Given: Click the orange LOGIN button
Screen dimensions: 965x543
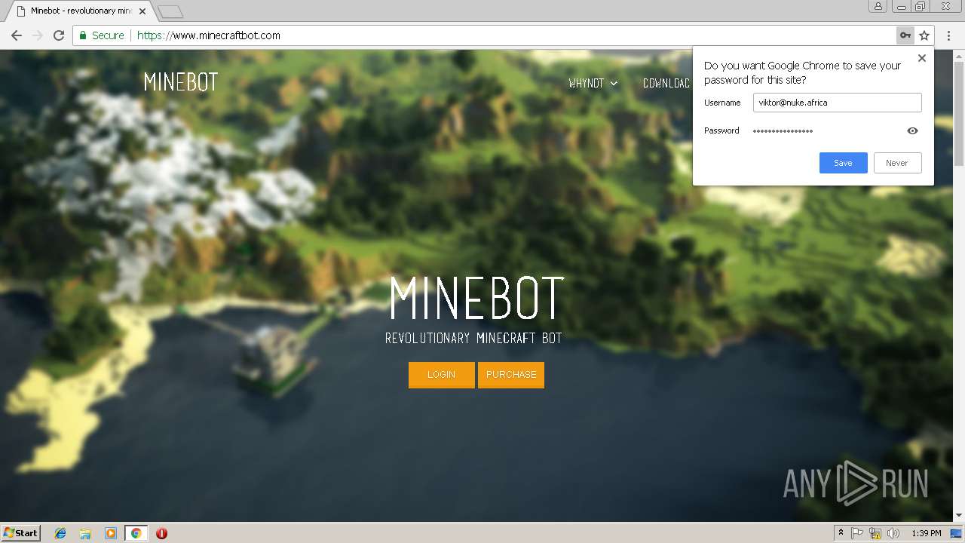Looking at the screenshot, I should coord(441,375).
